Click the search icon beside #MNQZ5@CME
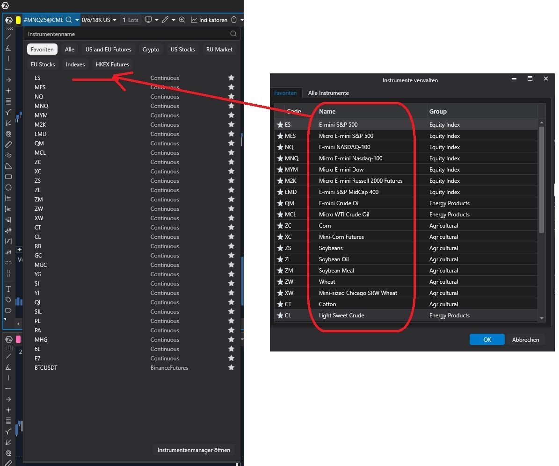Image resolution: width=559 pixels, height=466 pixels. pos(69,20)
